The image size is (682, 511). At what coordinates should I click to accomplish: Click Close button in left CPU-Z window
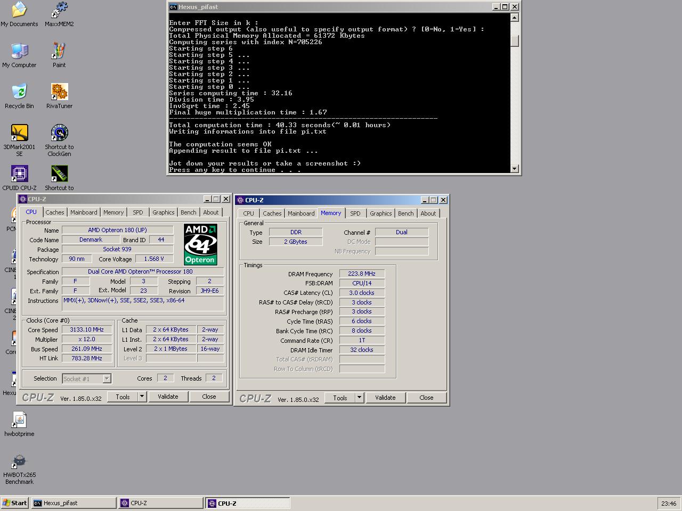pos(209,397)
